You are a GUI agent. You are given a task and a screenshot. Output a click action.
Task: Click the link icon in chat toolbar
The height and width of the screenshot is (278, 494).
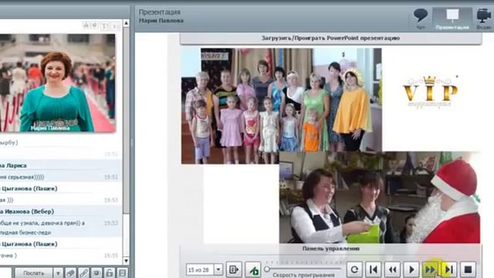pyautogui.click(x=83, y=273)
